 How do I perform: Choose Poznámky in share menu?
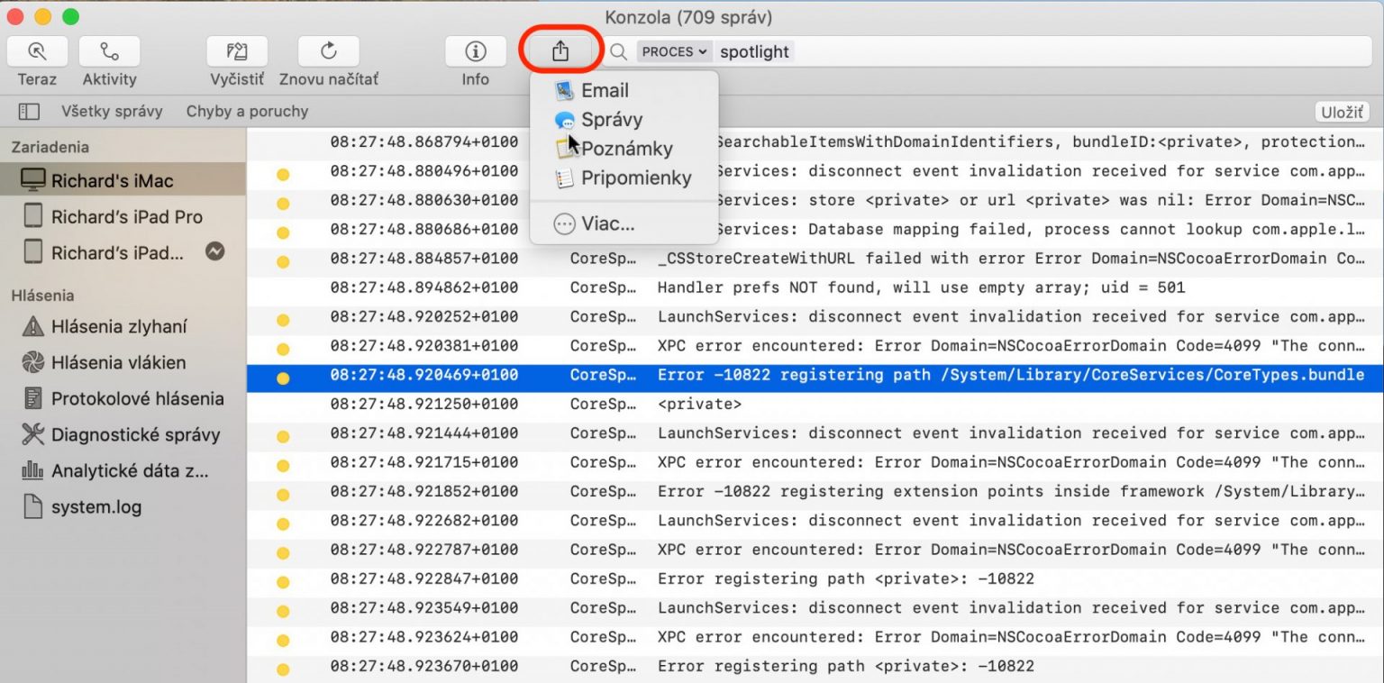point(624,149)
